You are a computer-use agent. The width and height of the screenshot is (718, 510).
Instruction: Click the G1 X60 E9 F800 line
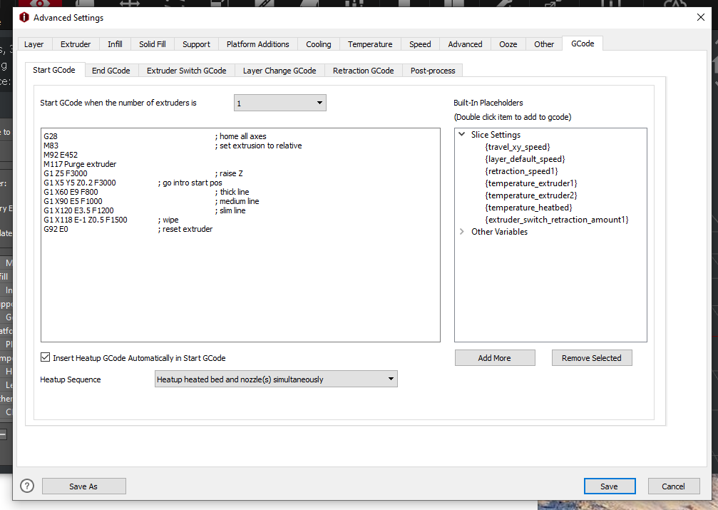(x=147, y=192)
